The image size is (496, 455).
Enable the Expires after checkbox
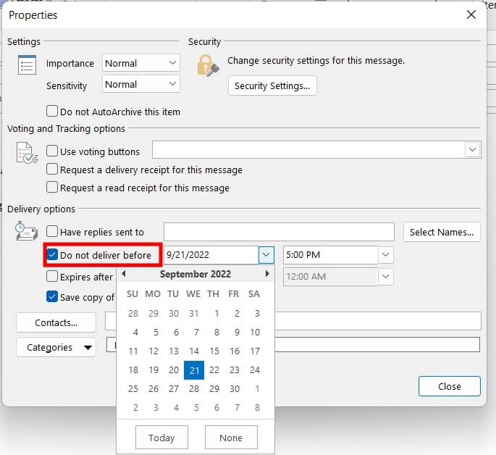point(52,276)
